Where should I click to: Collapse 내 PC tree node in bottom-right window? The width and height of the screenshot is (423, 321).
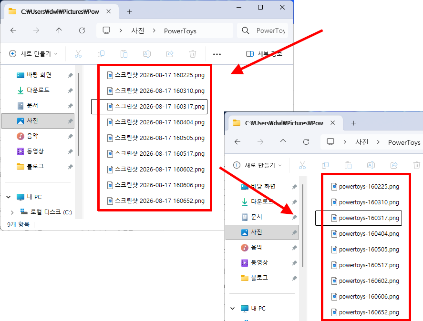[233, 308]
